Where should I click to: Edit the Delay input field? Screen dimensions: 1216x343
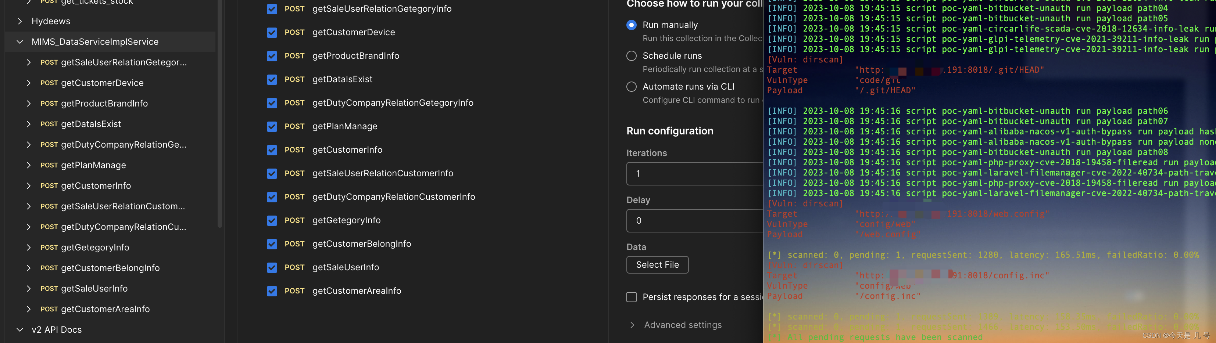pos(694,220)
